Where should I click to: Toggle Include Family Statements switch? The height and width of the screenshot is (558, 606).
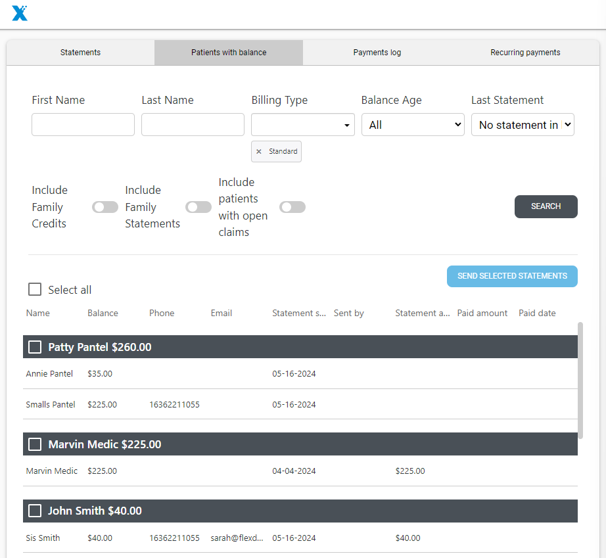click(198, 207)
